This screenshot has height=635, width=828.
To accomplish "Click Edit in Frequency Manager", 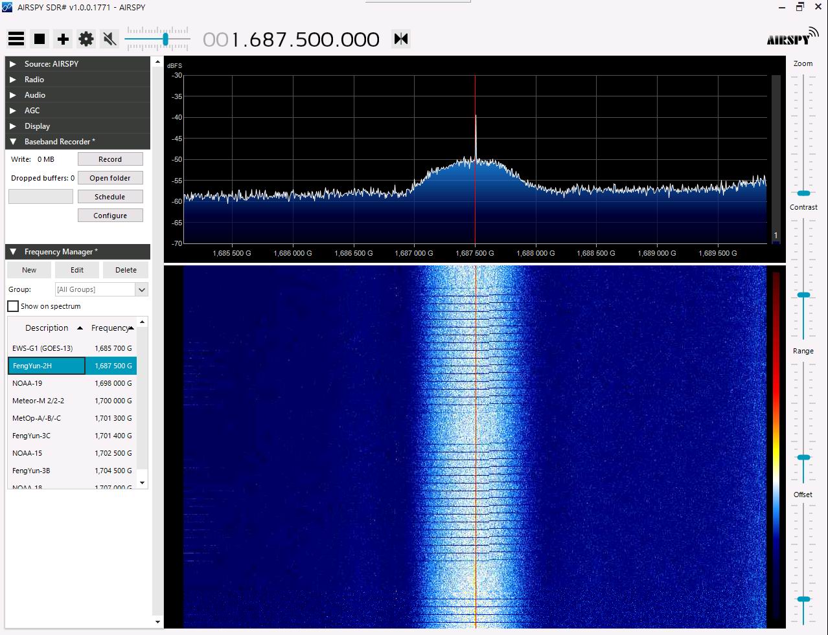I will [77, 270].
